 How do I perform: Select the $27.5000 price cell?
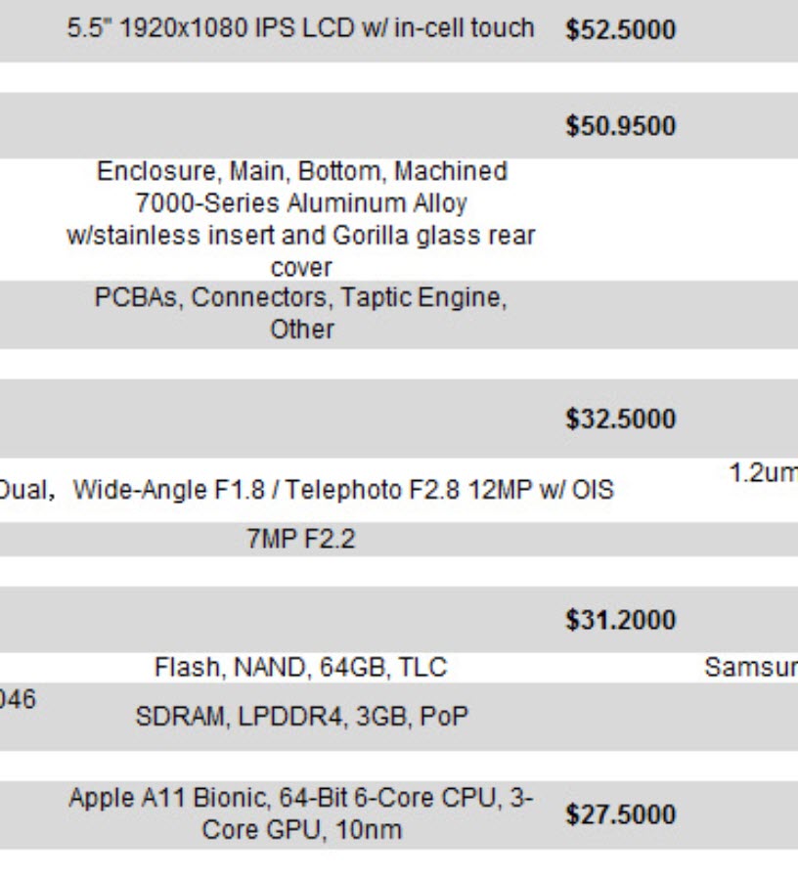click(620, 814)
